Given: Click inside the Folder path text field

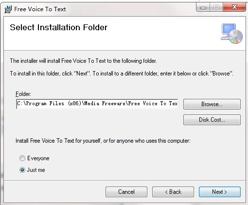Looking at the screenshot, I should pos(97,104).
